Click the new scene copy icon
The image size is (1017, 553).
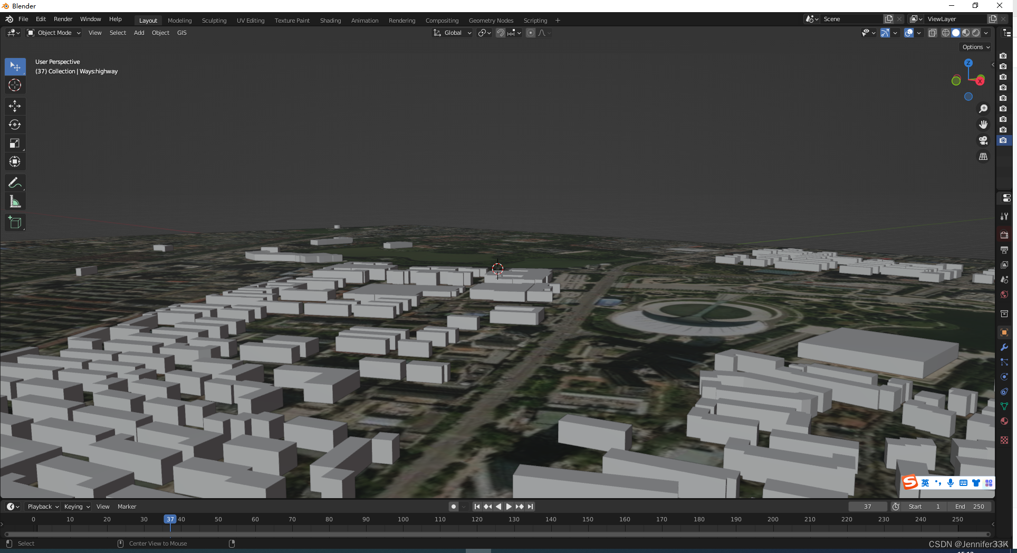(x=889, y=19)
